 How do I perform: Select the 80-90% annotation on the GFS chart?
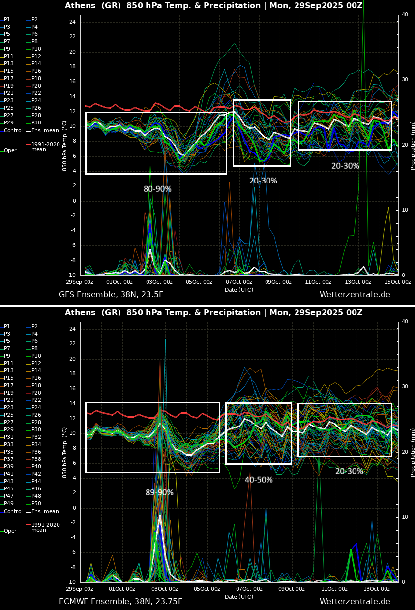tap(157, 189)
